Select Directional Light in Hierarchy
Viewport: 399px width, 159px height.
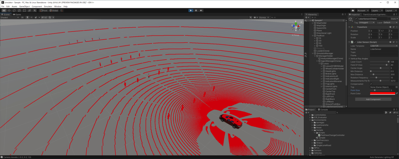pyautogui.click(x=324, y=33)
